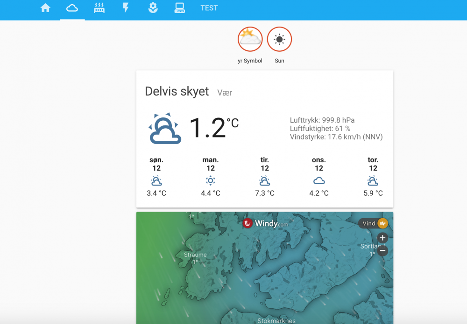Select Wednesday's cloud forecast icon
The height and width of the screenshot is (324, 467).
(319, 180)
